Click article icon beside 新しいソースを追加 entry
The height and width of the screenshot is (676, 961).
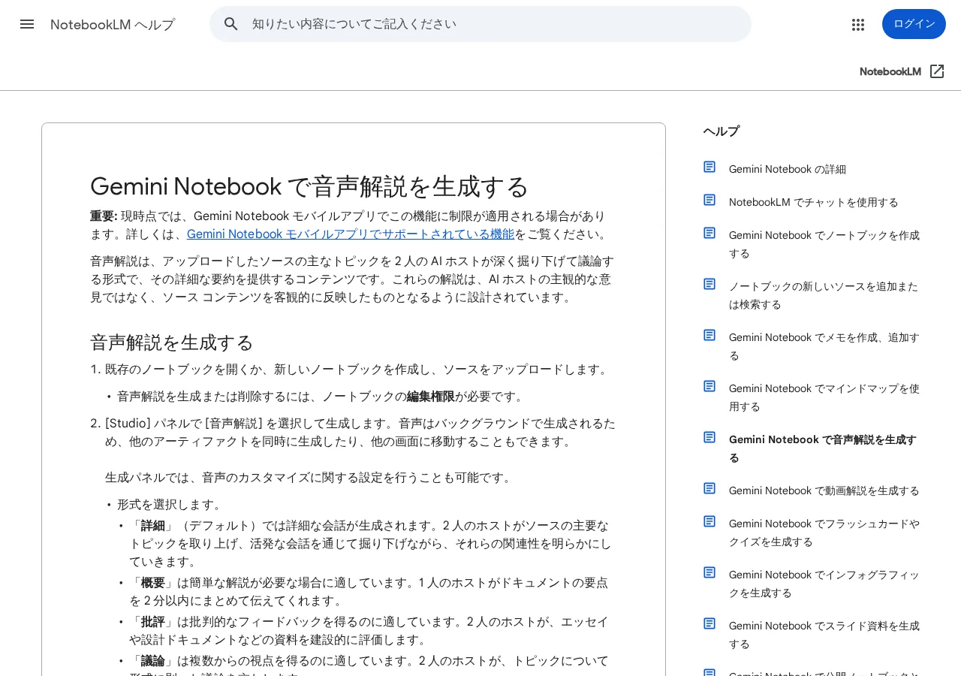[x=709, y=284]
